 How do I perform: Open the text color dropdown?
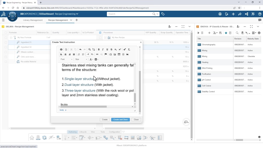(x=92, y=59)
